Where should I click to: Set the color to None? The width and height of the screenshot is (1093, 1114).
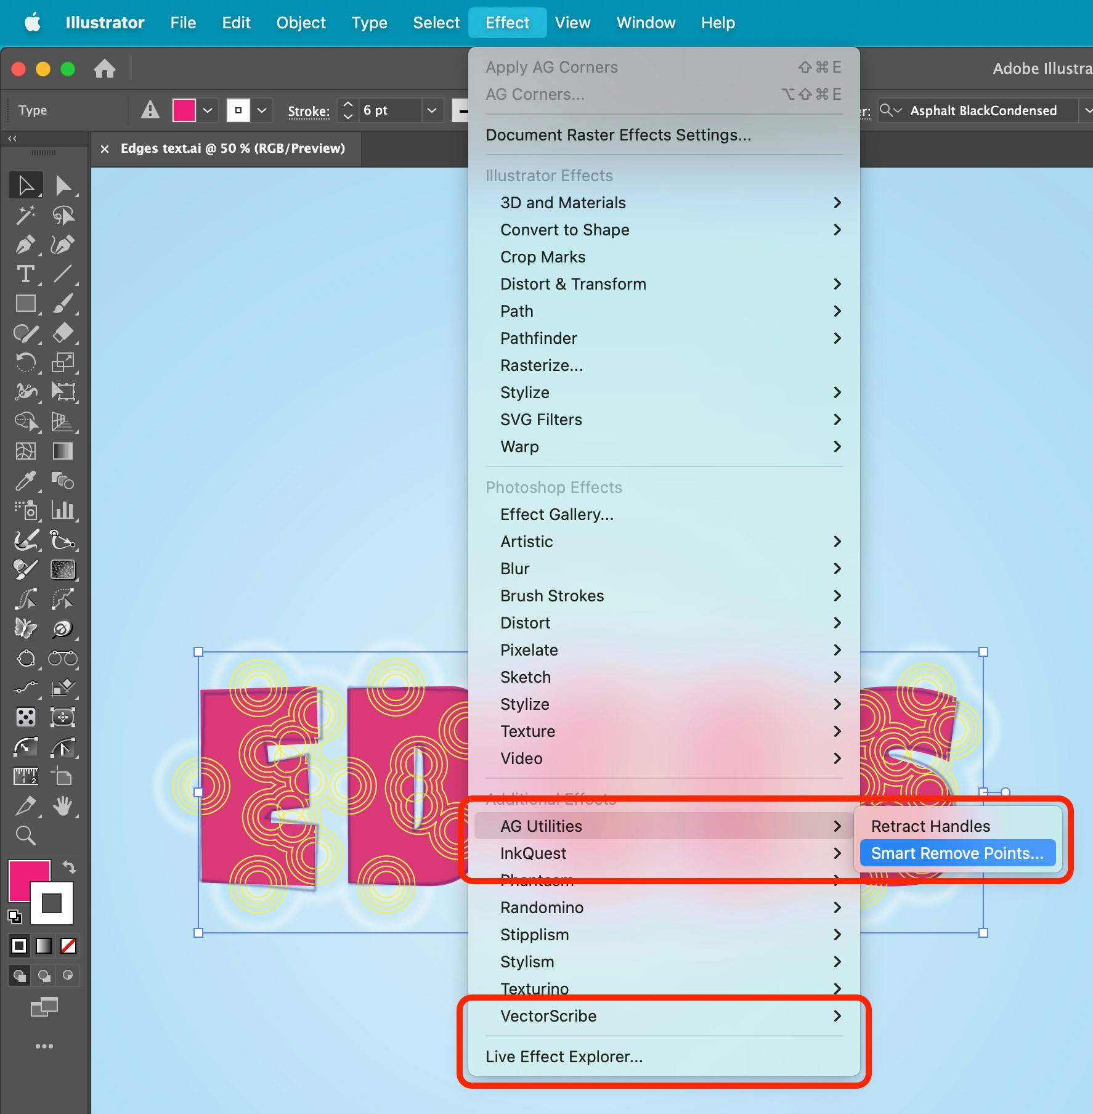(x=68, y=945)
